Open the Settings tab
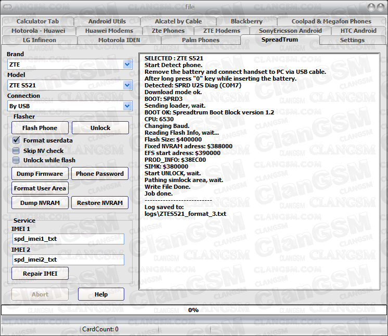 click(x=352, y=40)
